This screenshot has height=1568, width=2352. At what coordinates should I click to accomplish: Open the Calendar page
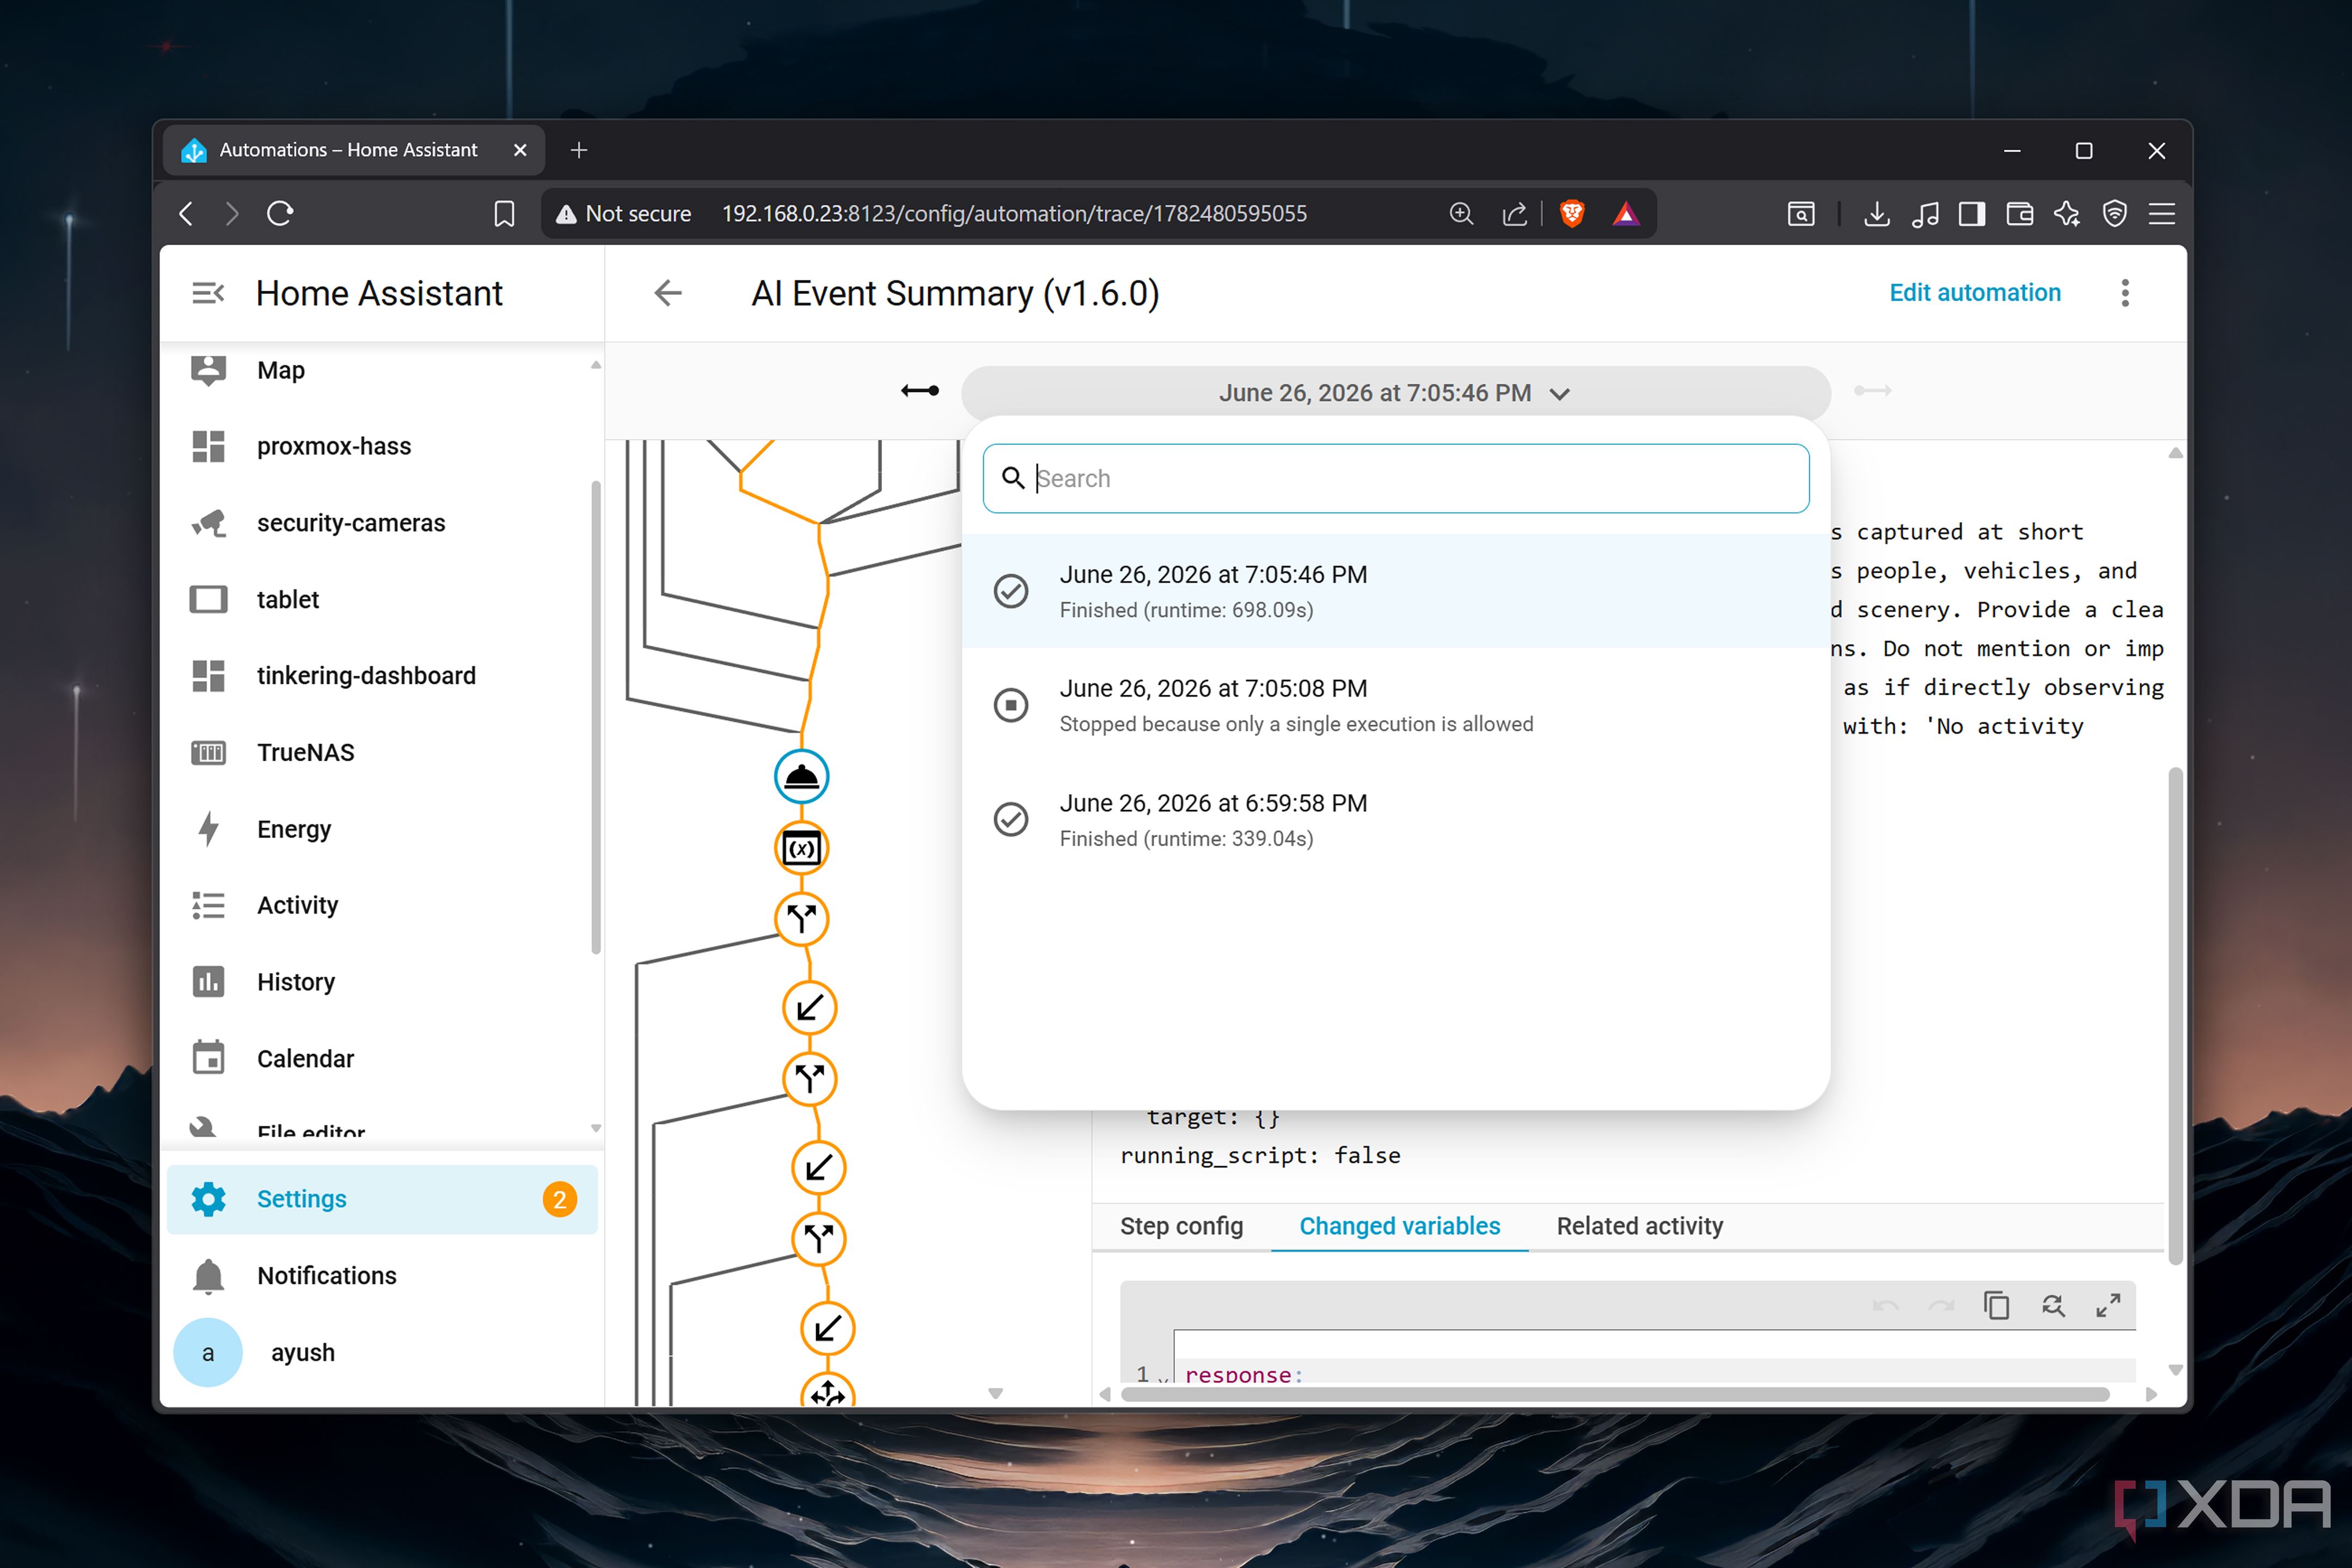point(382,1058)
